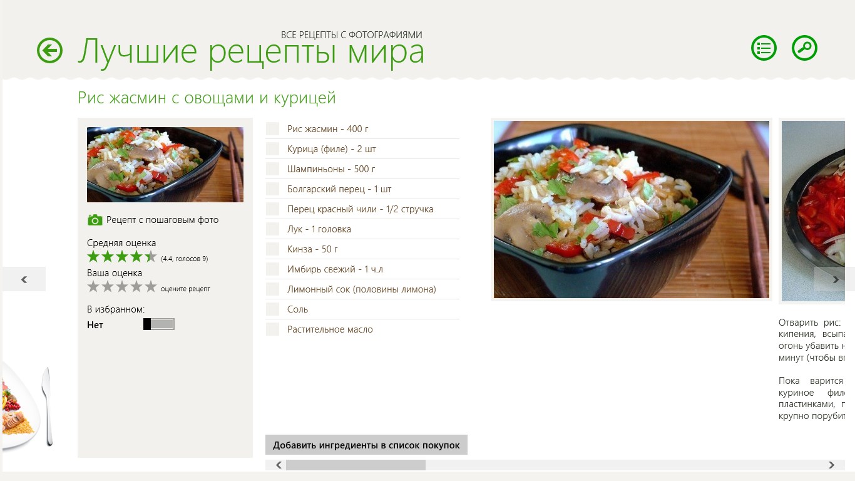Viewport: 855px width, 481px height.
Task: Select the 'Растительное масло' ingredient checkbox
Action: pos(272,329)
